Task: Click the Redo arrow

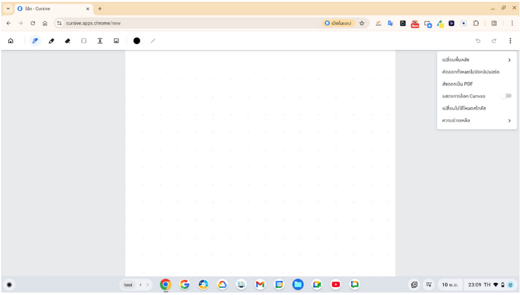Action: 494,41
